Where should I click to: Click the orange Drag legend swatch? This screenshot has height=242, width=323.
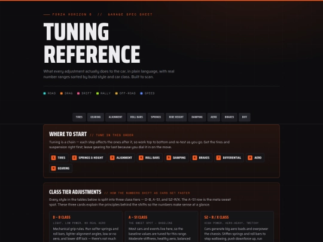(62, 93)
